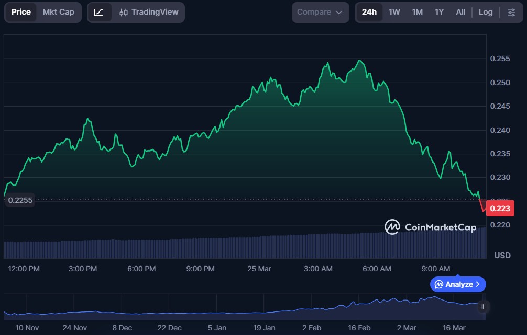Select the 1W time range
Image resolution: width=527 pixels, height=335 pixels.
[x=394, y=12]
